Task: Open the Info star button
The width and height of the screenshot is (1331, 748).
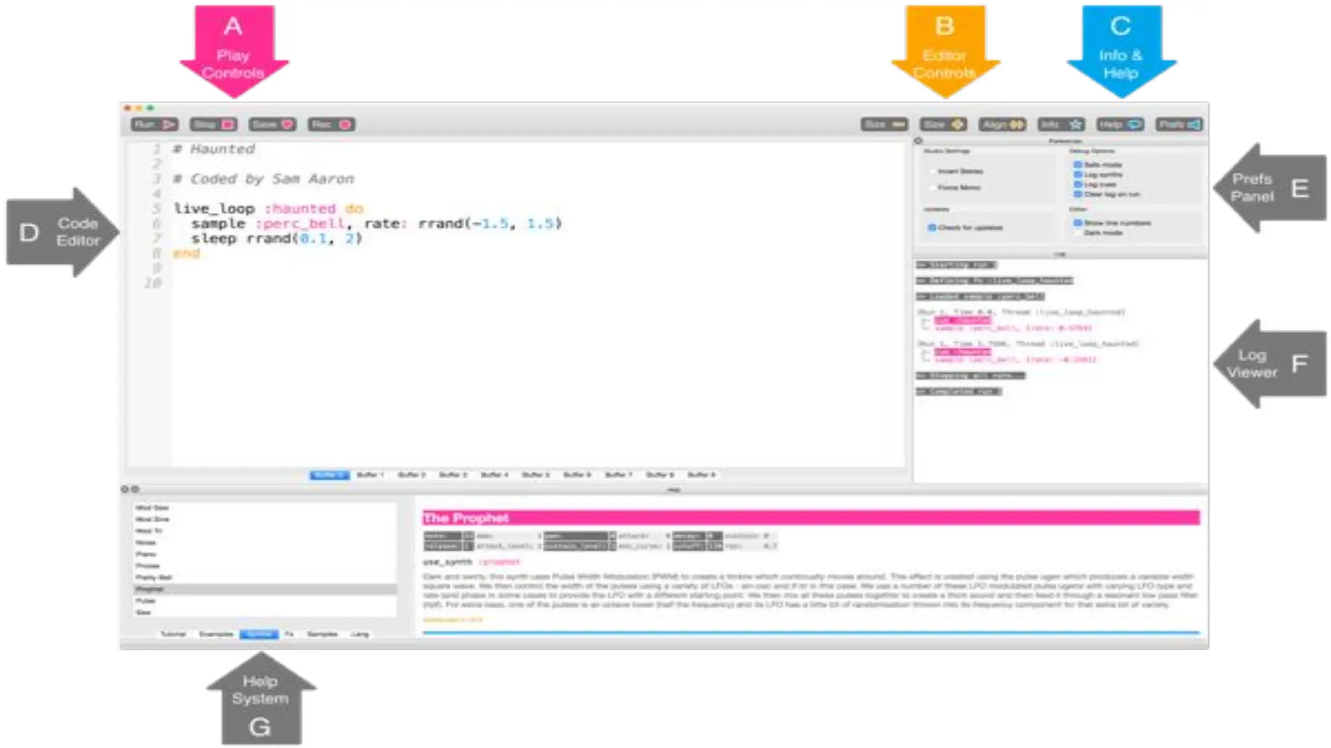Action: pos(1061,124)
